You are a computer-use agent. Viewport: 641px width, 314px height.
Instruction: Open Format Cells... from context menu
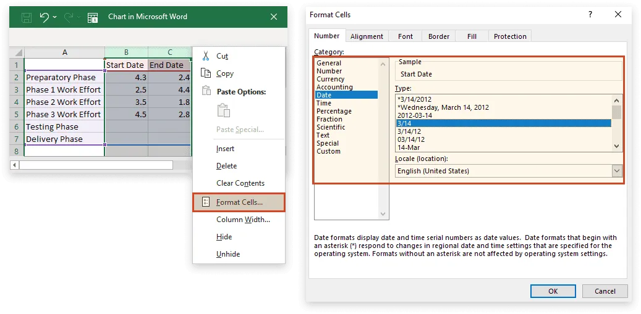[239, 202]
